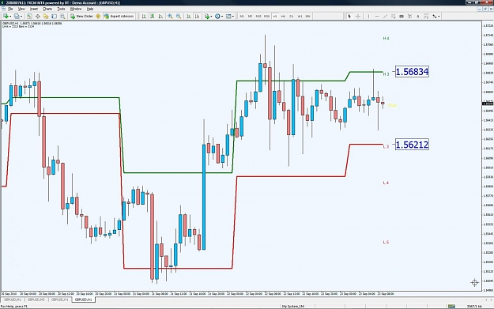
Task: Toggle chart Auto Scroll
Action: [189, 16]
